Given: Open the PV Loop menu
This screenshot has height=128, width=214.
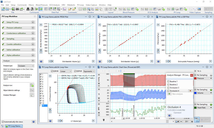Looking at the screenshot, I should (x=80, y=5).
